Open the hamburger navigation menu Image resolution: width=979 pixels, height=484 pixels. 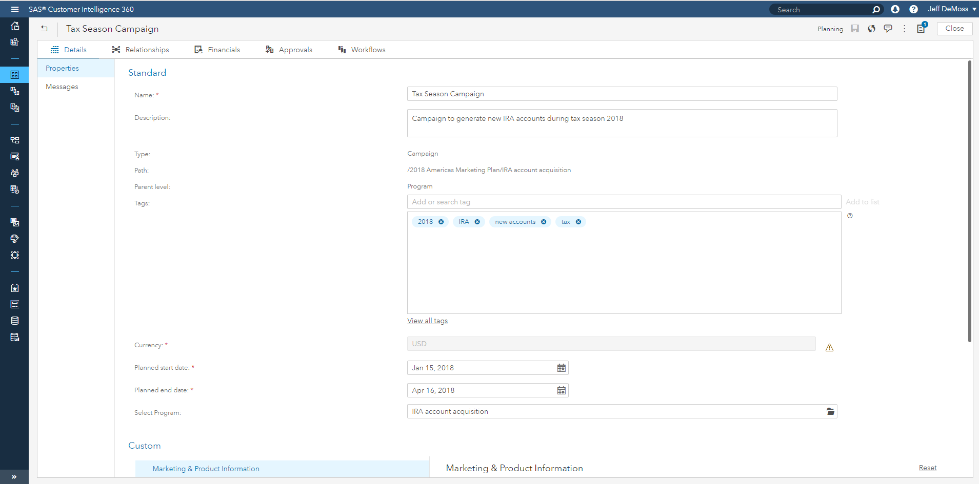click(x=15, y=9)
